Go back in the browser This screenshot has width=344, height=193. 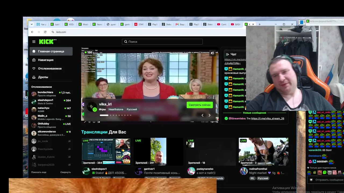pyautogui.click(x=32, y=32)
